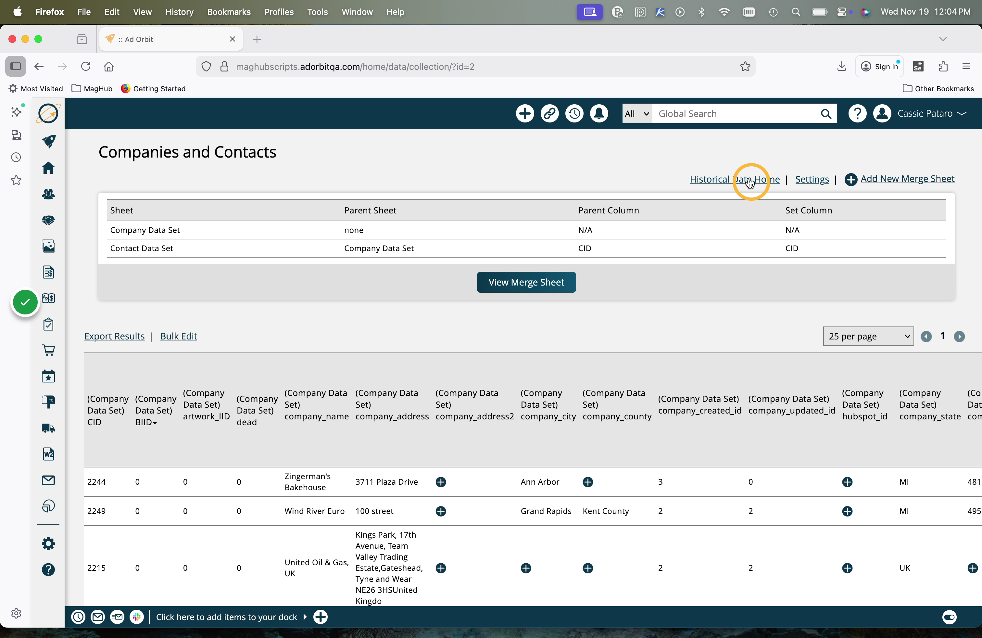Click the View Merge Sheet button

pyautogui.click(x=526, y=282)
